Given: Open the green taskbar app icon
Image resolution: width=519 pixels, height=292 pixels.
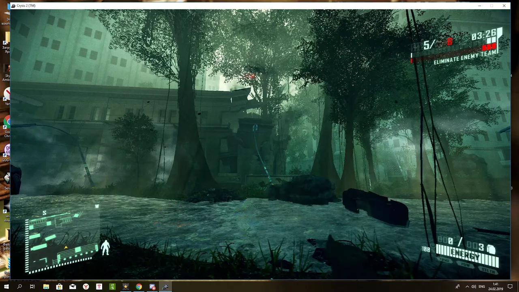Looking at the screenshot, I should 112,287.
